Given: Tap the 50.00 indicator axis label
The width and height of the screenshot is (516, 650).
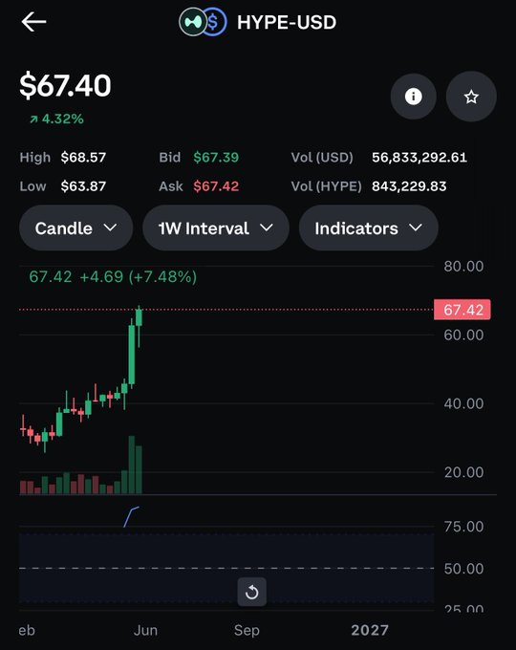Looking at the screenshot, I should (463, 569).
